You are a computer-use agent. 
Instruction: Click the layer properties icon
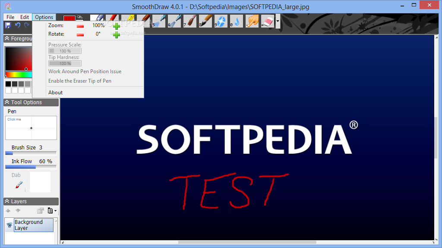[x=40, y=211]
